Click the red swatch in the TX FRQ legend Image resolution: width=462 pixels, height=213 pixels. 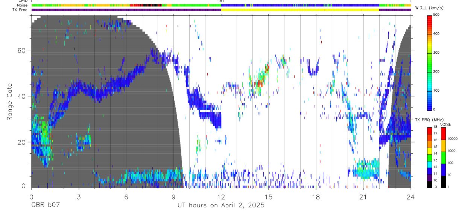[429, 131]
